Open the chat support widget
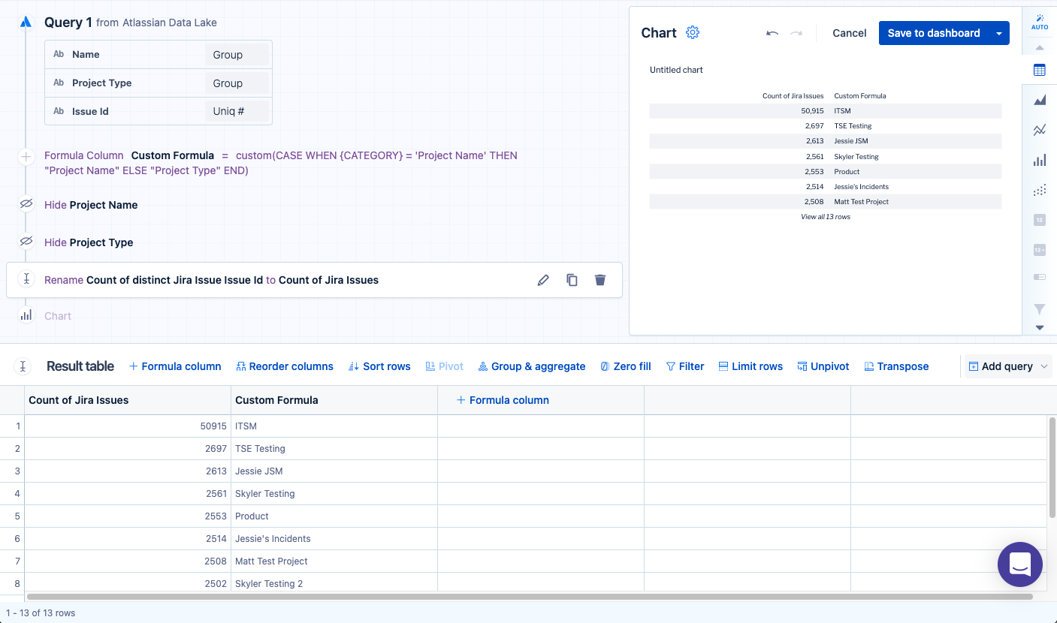 click(1019, 564)
